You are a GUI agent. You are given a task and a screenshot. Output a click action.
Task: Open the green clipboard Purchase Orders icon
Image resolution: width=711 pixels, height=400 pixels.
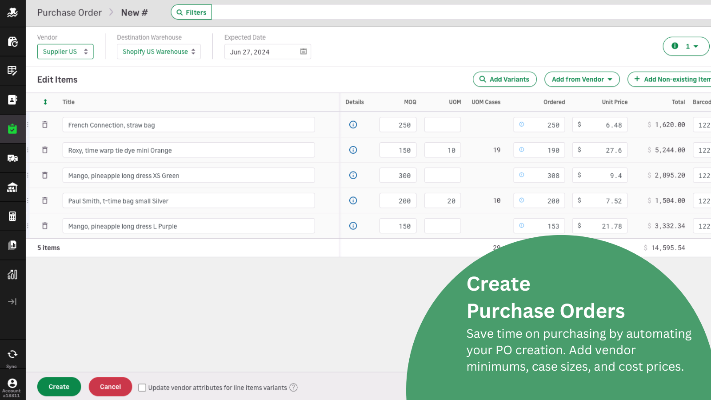click(13, 128)
